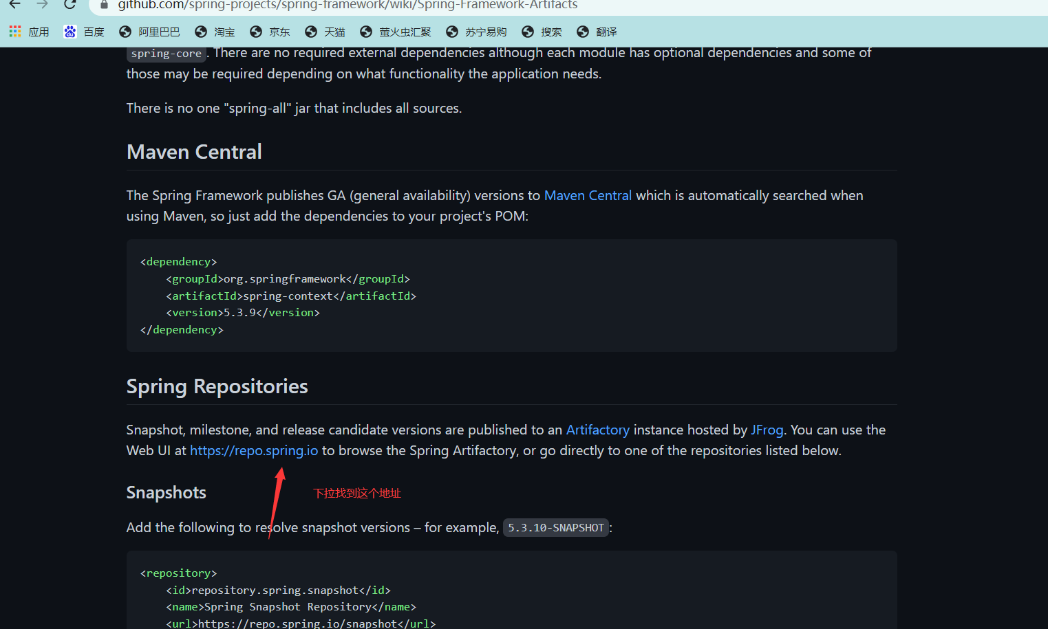Open the 翻译 bookmark
Viewport: 1048px width, 629px height.
click(x=597, y=32)
